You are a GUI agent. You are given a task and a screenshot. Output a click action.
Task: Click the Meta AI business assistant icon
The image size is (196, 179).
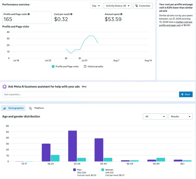(x=5, y=87)
